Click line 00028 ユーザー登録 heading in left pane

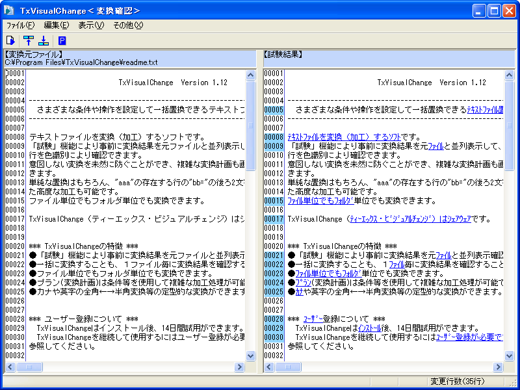pyautogui.click(x=84, y=319)
